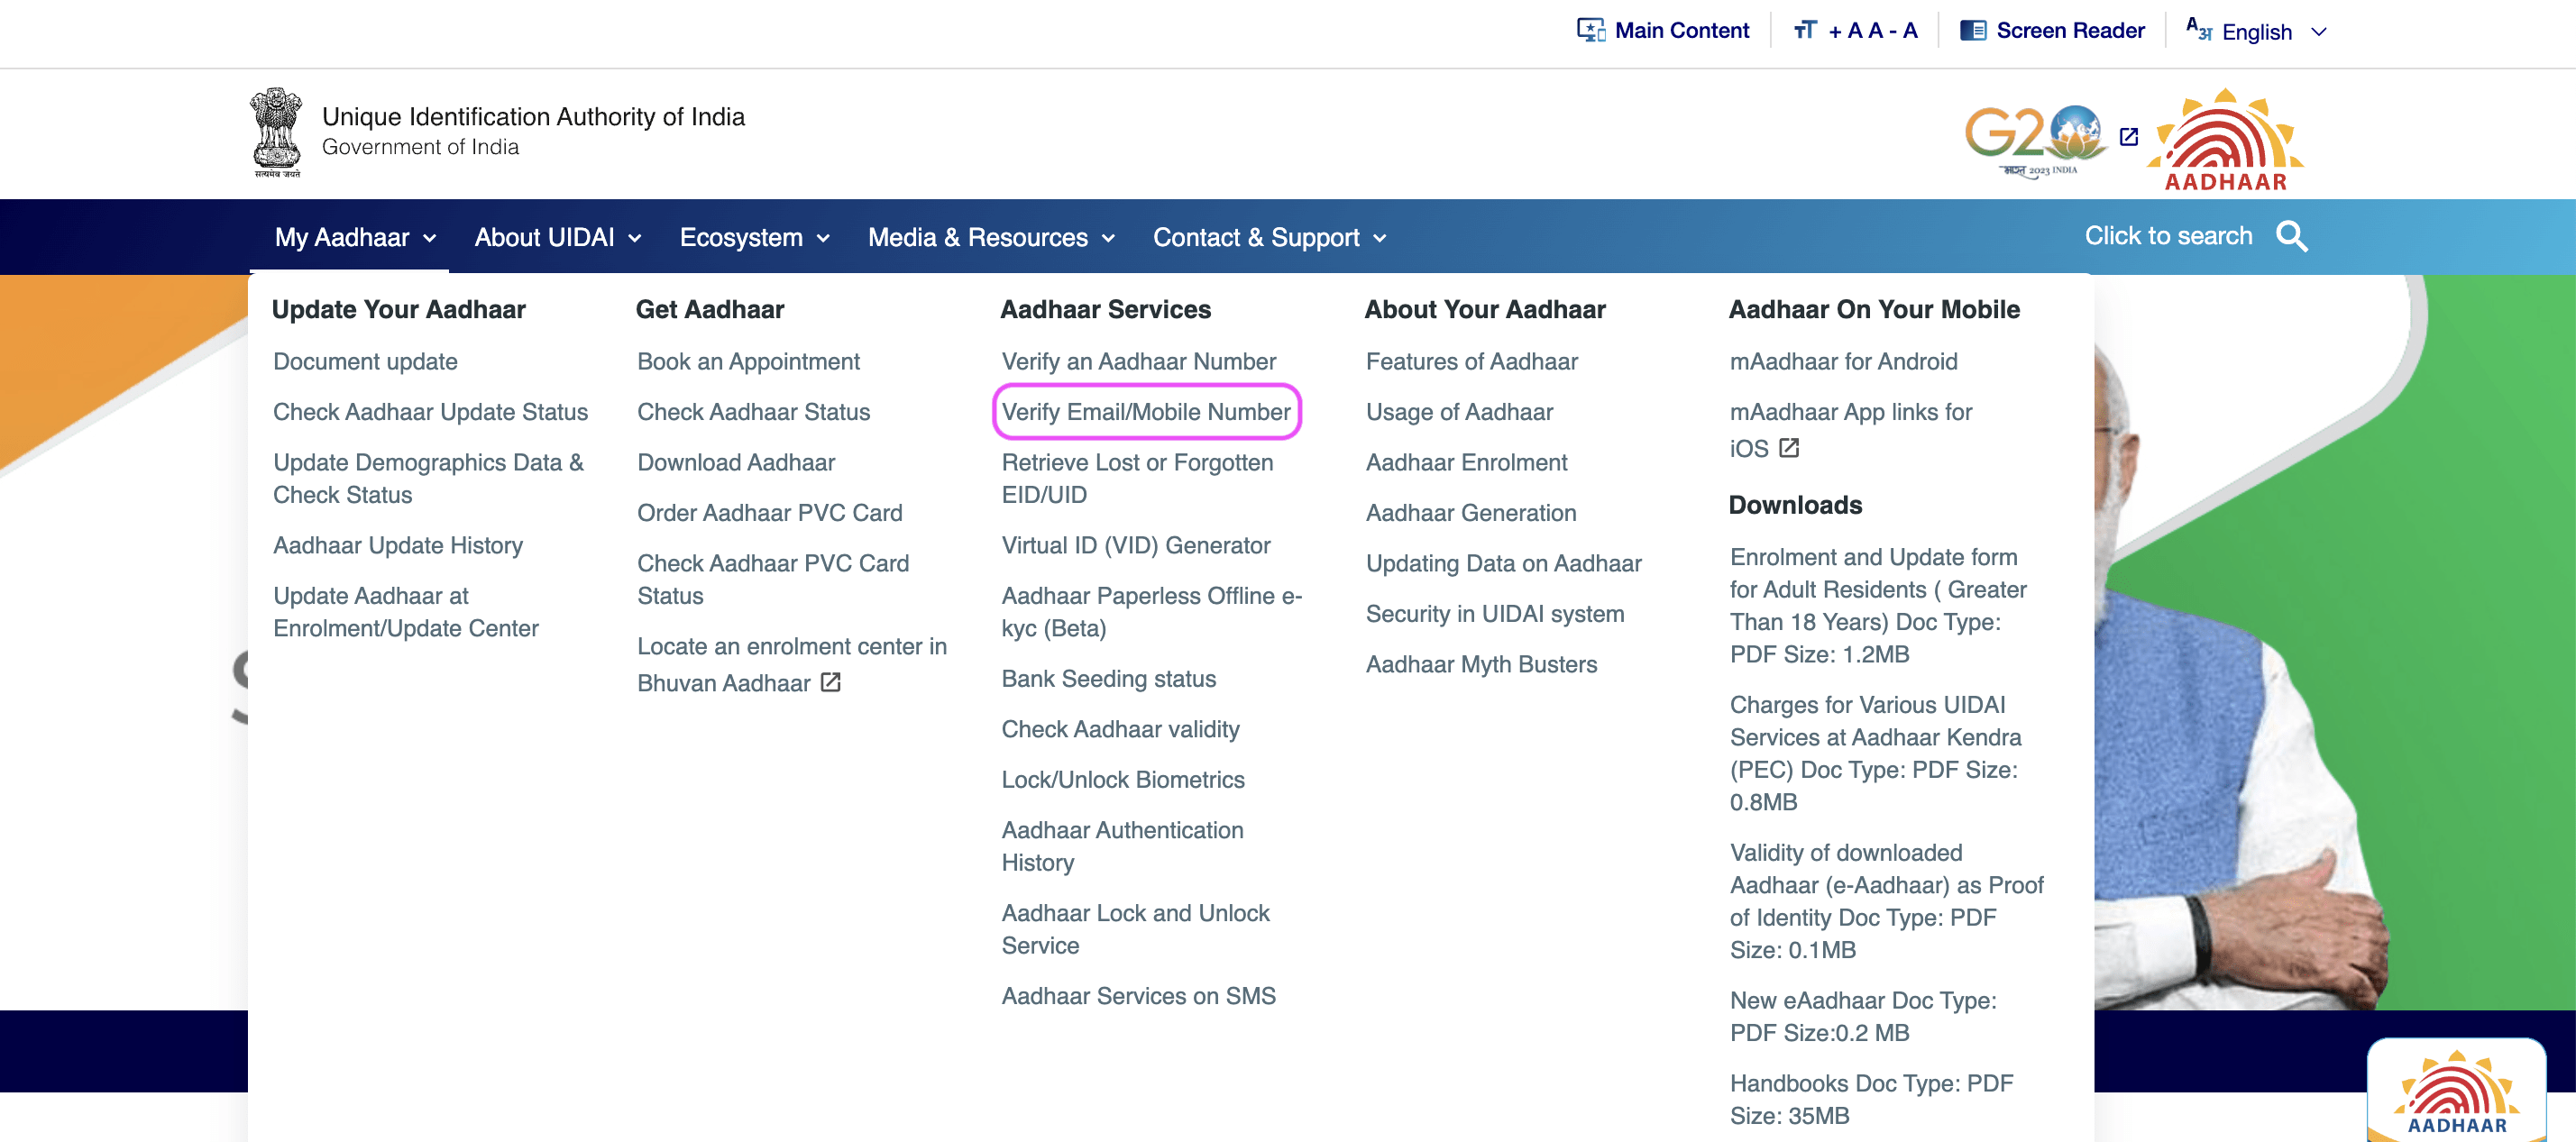Open Features of Aadhaar
2576x1142 pixels.
(1472, 361)
